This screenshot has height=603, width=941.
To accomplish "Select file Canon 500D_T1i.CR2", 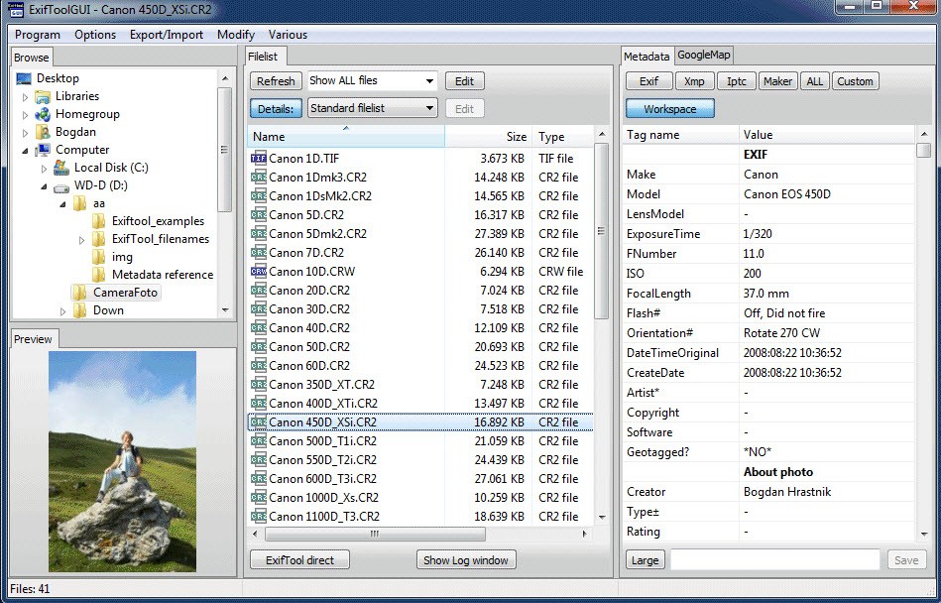I will click(x=420, y=441).
